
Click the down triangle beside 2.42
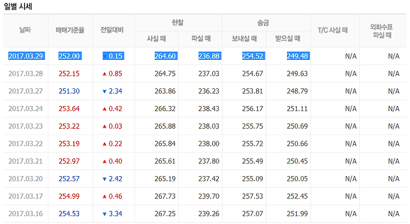pos(105,179)
